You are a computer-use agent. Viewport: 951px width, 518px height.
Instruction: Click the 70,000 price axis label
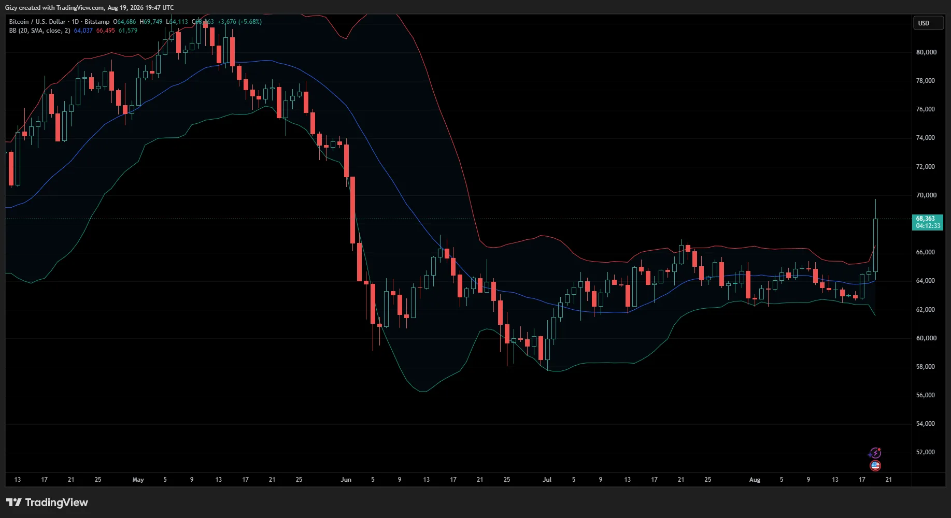click(x=926, y=195)
